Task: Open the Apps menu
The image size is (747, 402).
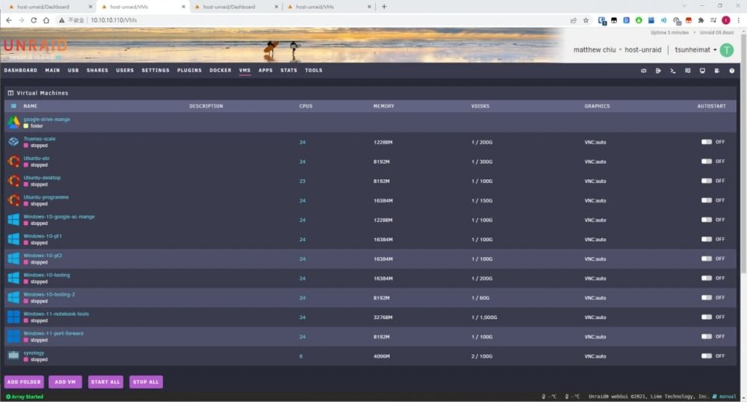Action: pyautogui.click(x=265, y=70)
